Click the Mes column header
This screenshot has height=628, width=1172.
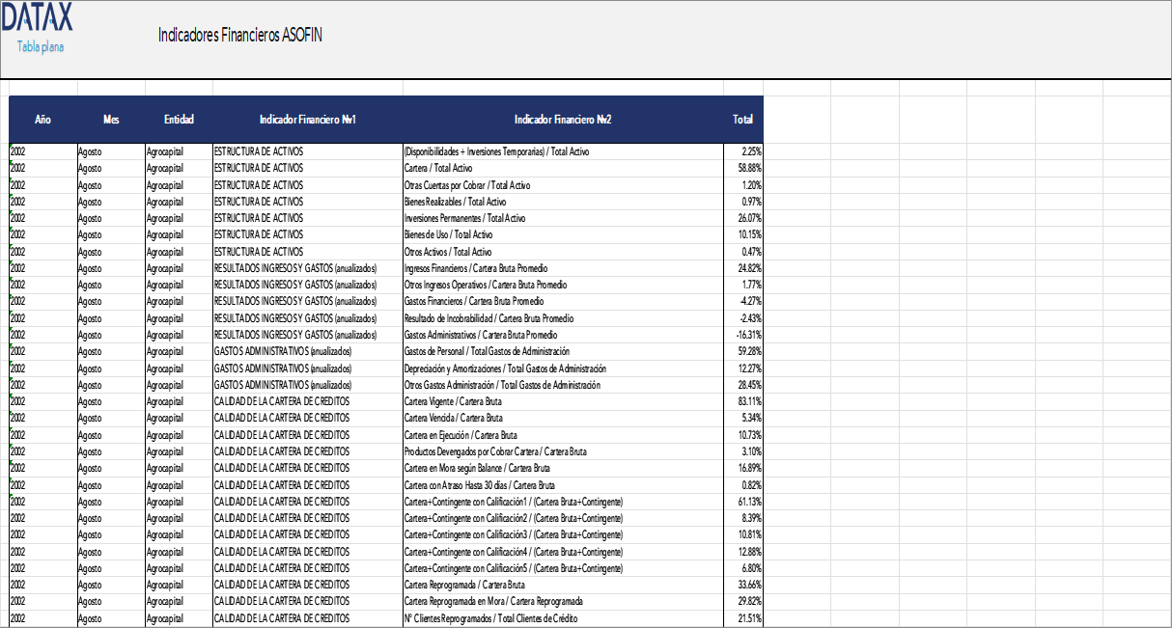click(x=110, y=120)
